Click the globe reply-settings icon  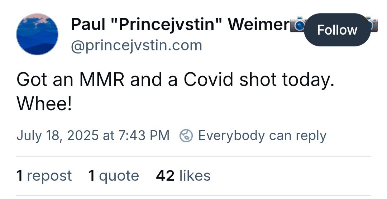click(x=186, y=136)
